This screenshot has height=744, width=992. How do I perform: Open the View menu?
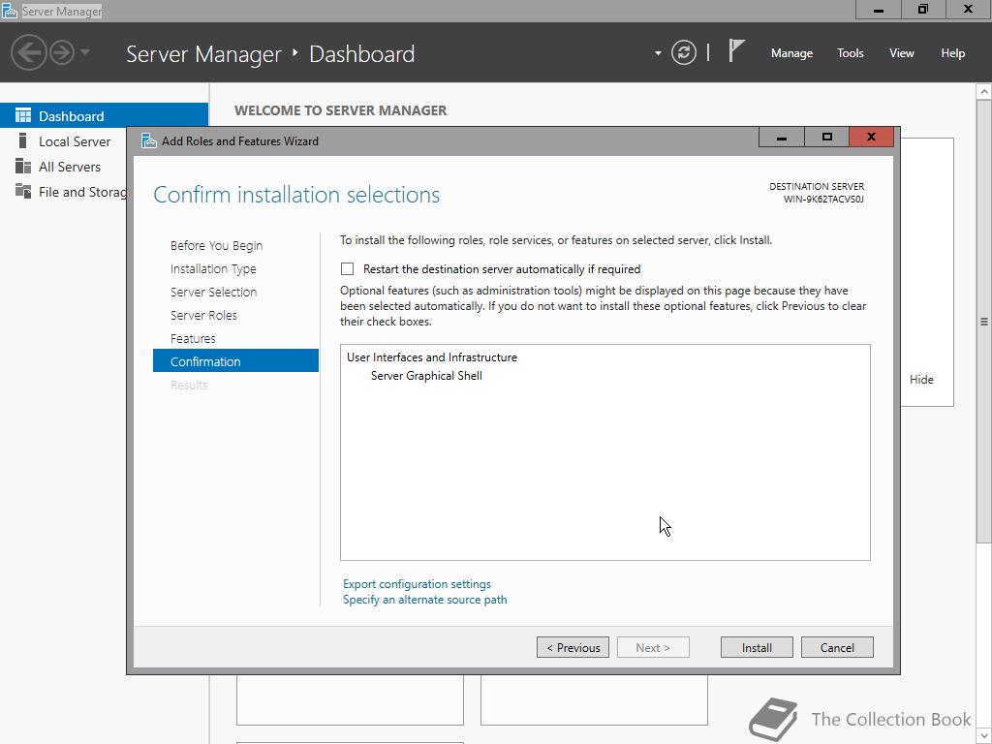pyautogui.click(x=902, y=53)
